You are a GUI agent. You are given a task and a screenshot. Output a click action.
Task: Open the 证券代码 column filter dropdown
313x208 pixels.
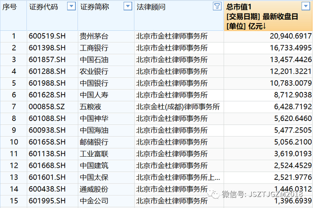[71, 6]
